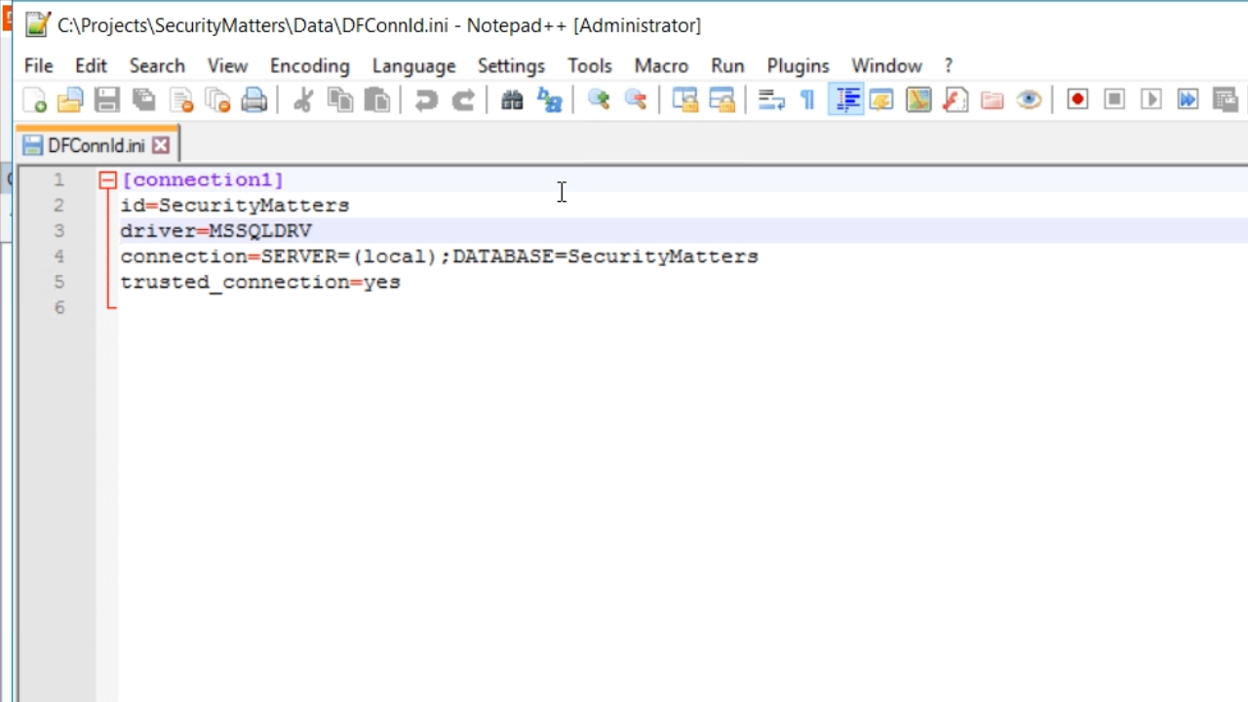Select the DFConnId.ini tab
This screenshot has height=702, width=1248.
pos(96,145)
